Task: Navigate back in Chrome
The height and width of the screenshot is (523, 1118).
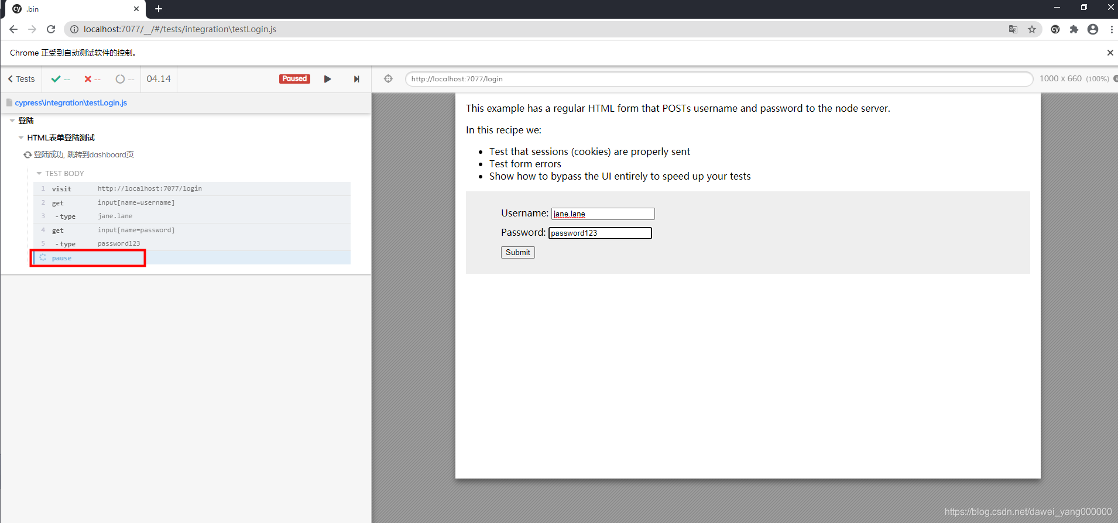Action: [13, 29]
